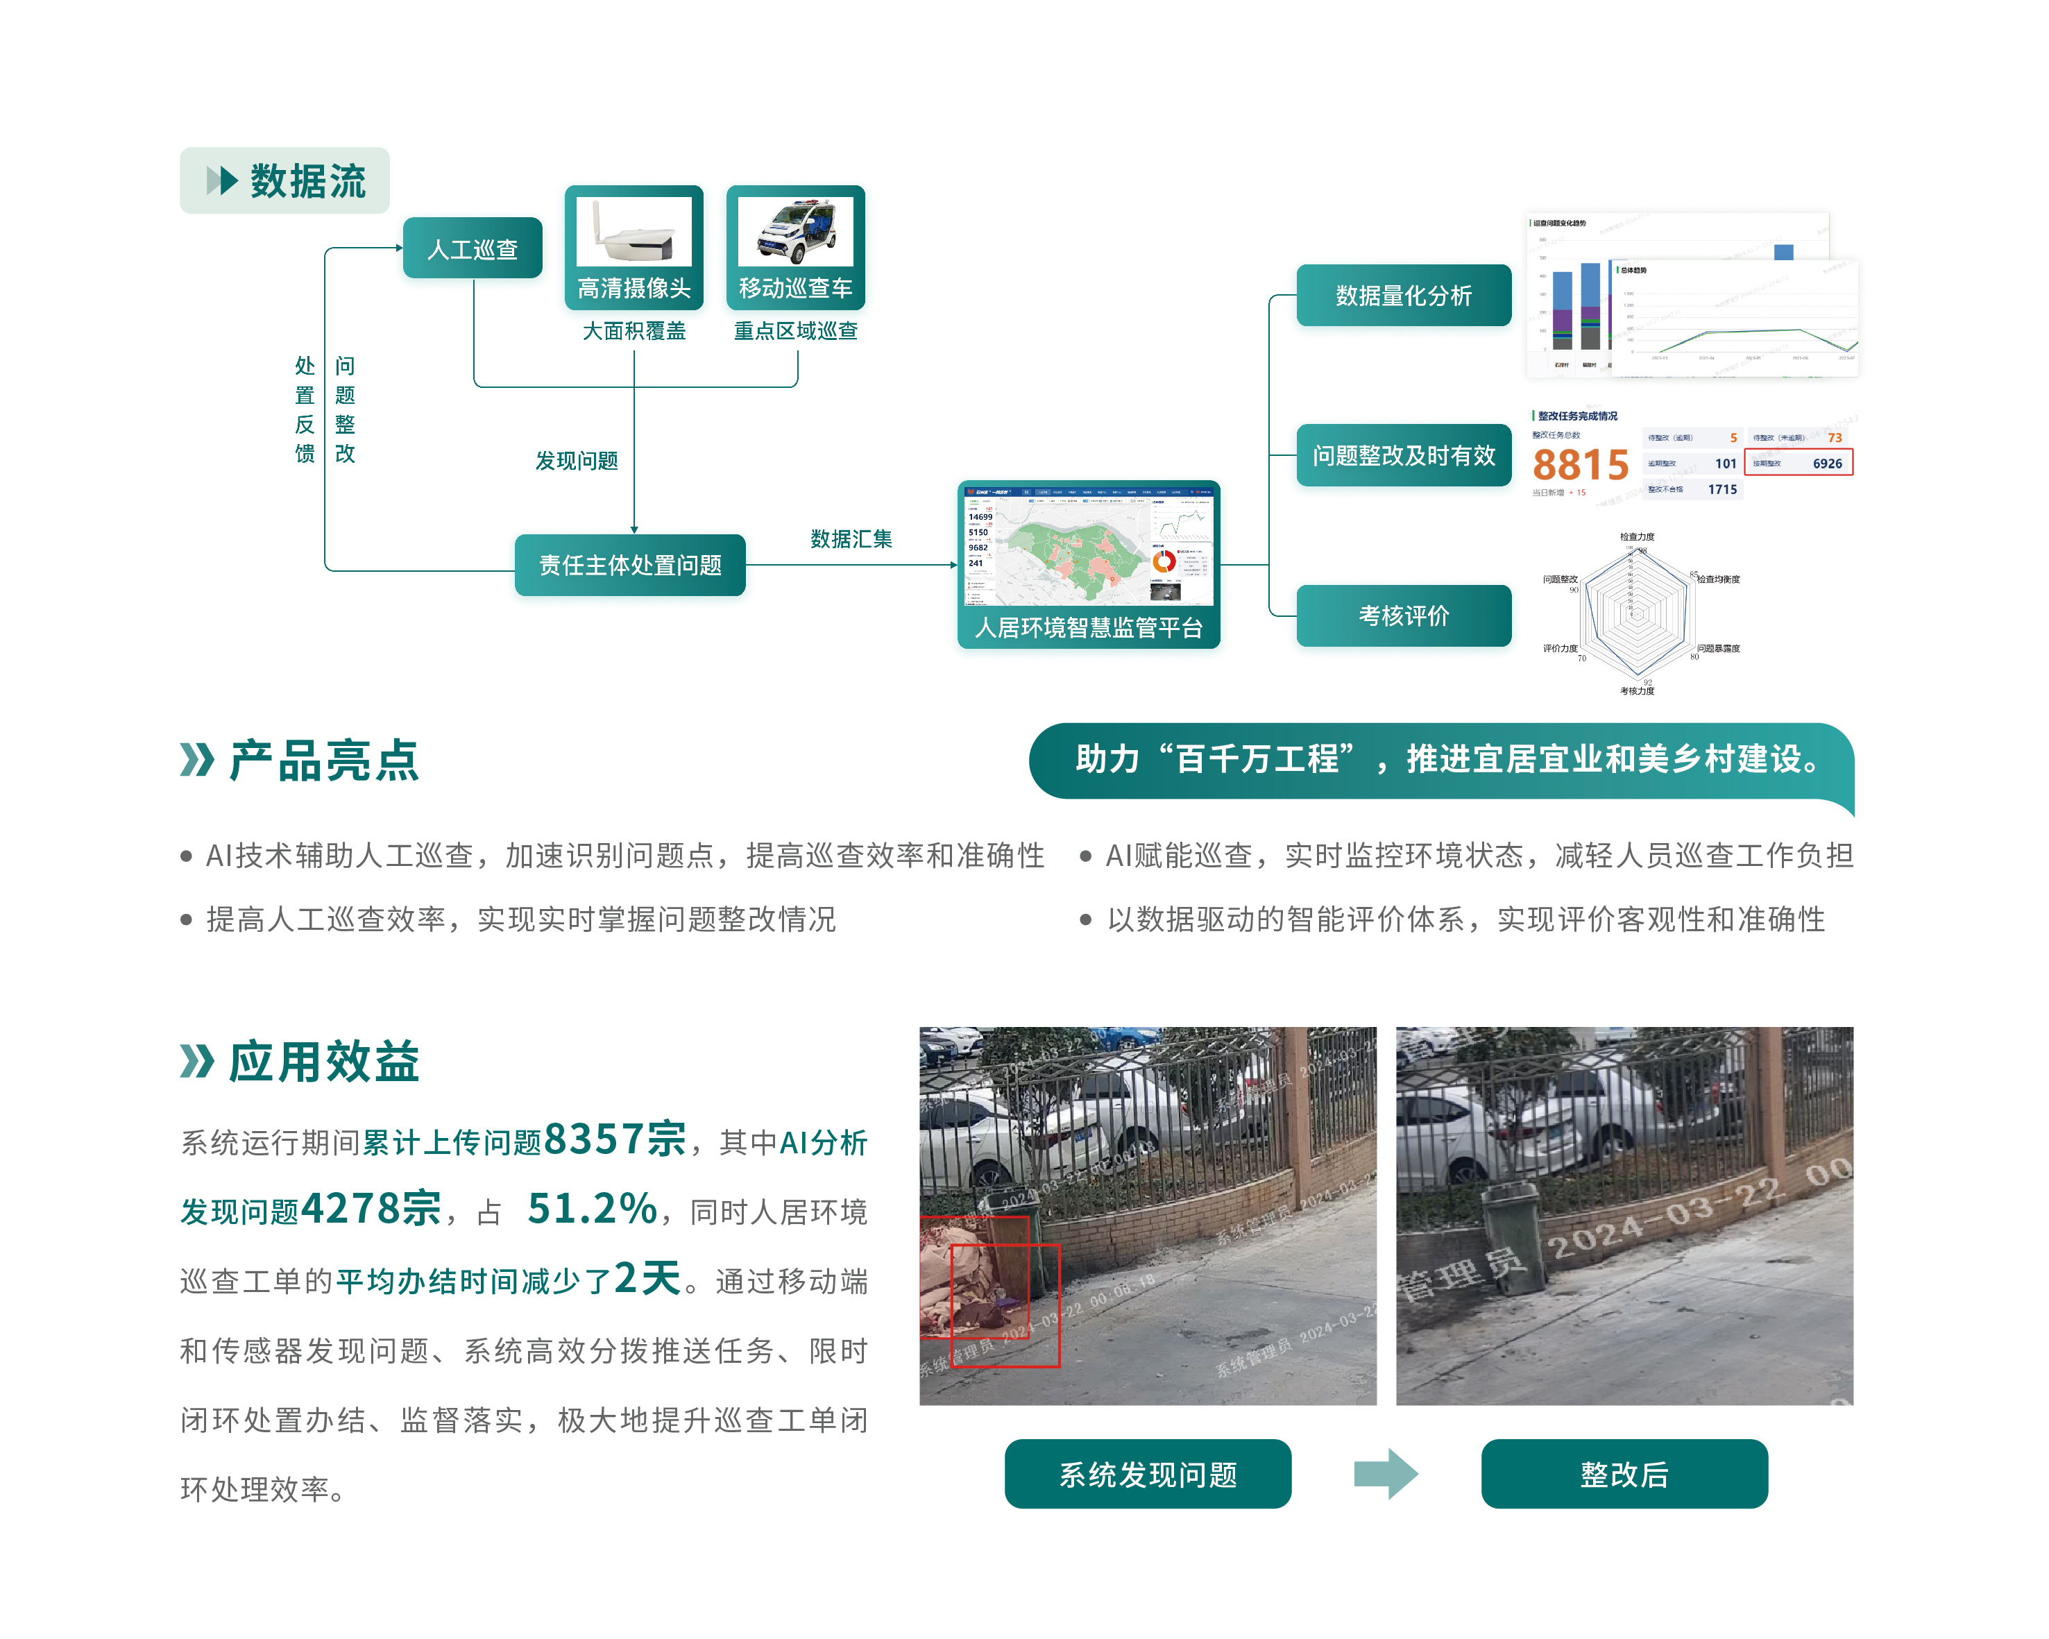Click the 发现问题 flow label
Screen dimensions: 2049x1639
tap(577, 461)
